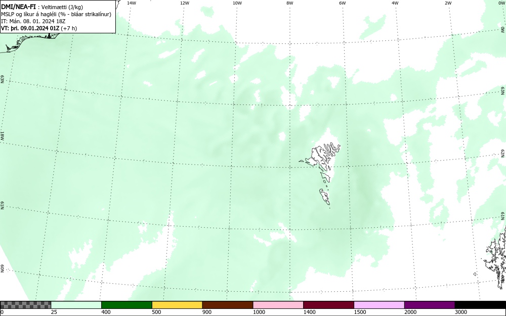
Task: Click the "1000" legend value
Action: click(x=259, y=312)
